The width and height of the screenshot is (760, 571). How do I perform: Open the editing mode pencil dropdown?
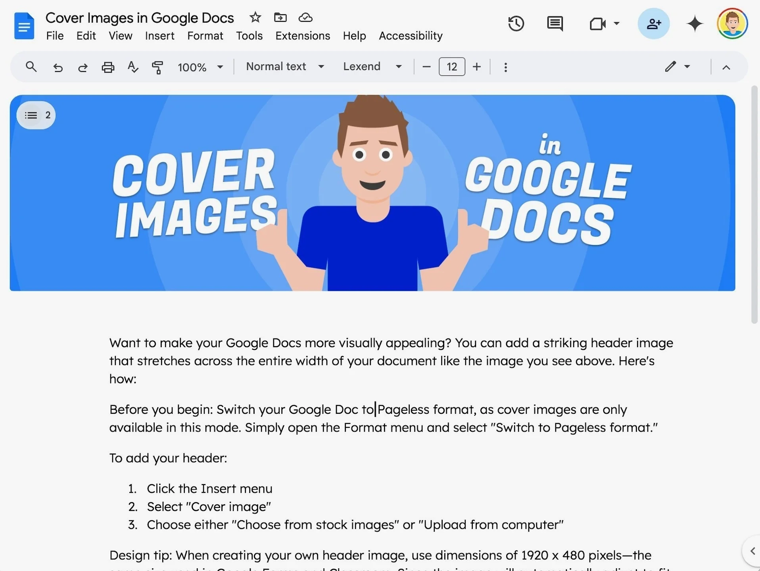[678, 66]
